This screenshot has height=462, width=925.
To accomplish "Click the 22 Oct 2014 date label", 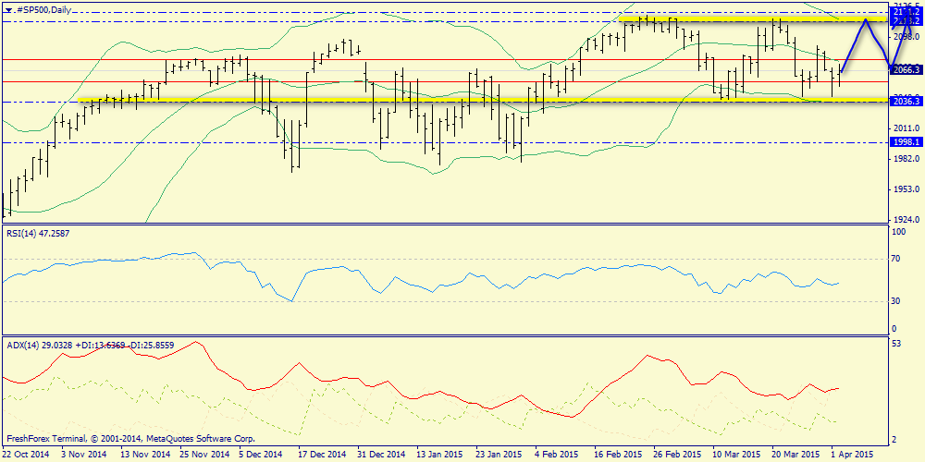I will pos(25,455).
